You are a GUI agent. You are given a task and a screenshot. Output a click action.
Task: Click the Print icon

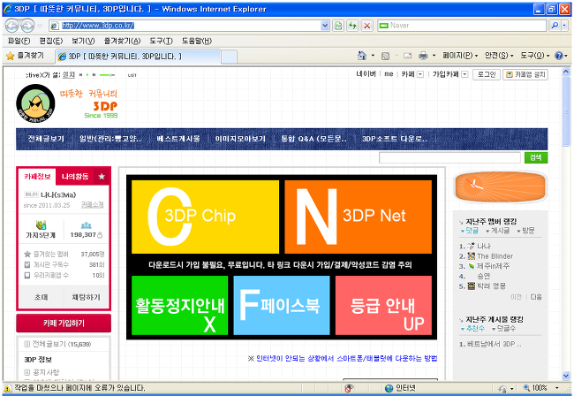423,56
